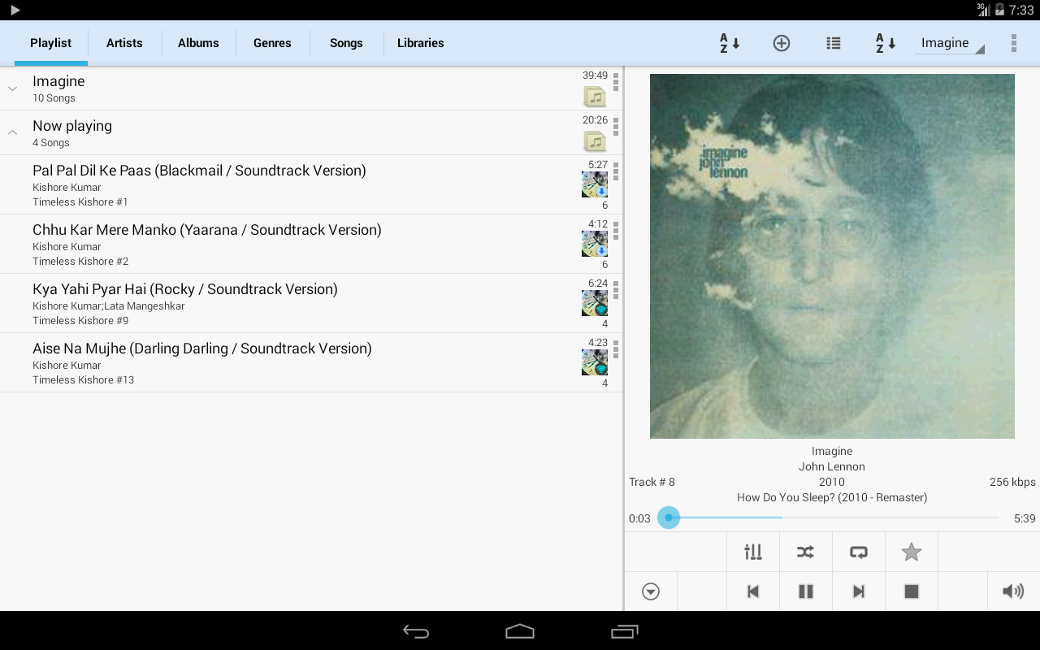Image resolution: width=1040 pixels, height=650 pixels.
Task: Open the circled down-arrow menu
Action: point(651,591)
